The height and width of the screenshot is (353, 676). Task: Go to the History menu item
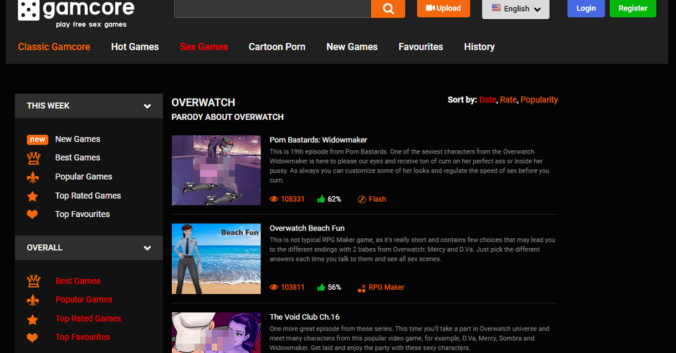pos(479,47)
